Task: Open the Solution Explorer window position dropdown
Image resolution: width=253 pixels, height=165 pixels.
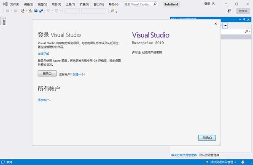Action: 240,19
